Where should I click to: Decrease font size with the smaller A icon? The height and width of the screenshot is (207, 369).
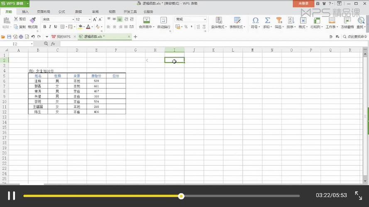100,19
